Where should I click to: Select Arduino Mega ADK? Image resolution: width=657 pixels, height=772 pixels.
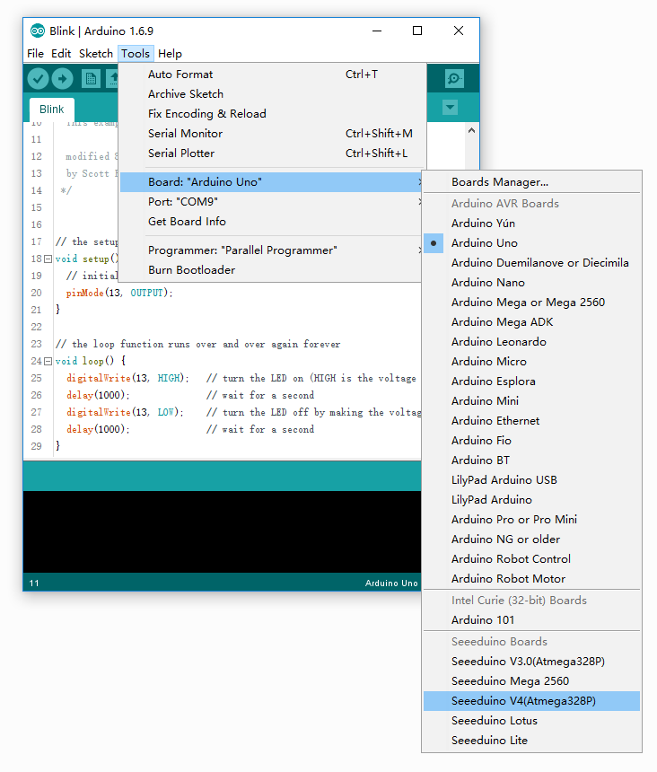tap(531, 322)
